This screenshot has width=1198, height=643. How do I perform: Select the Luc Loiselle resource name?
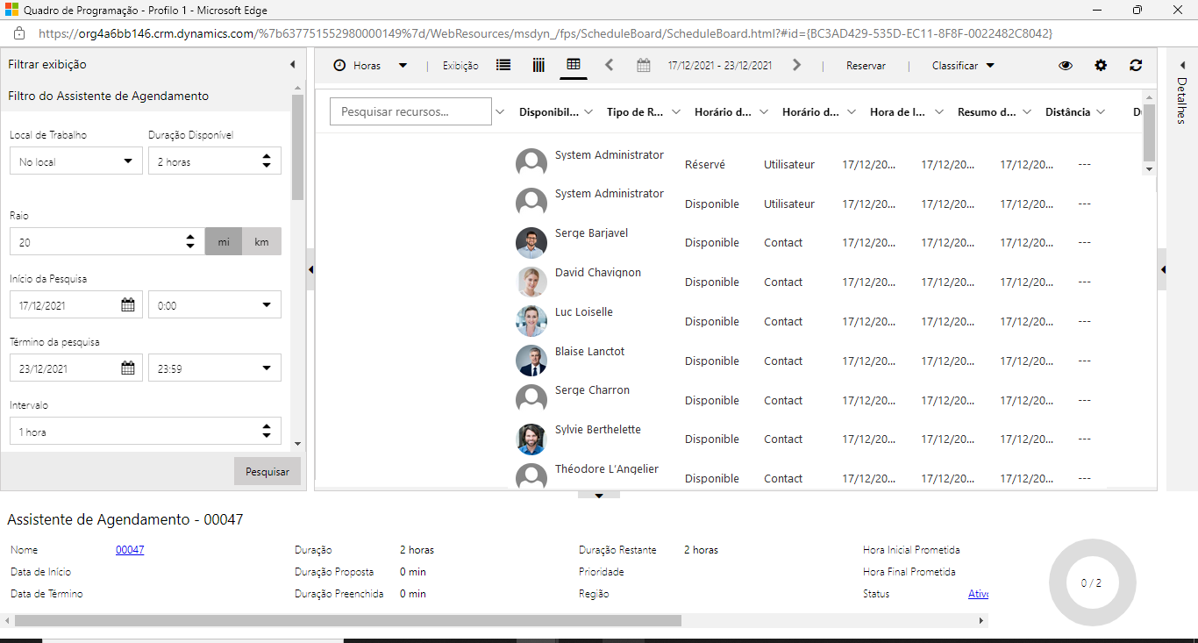point(584,312)
